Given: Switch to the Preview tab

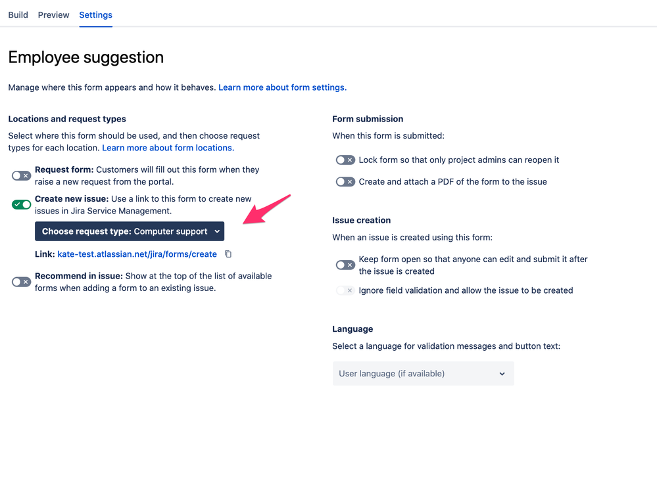Looking at the screenshot, I should tap(53, 14).
